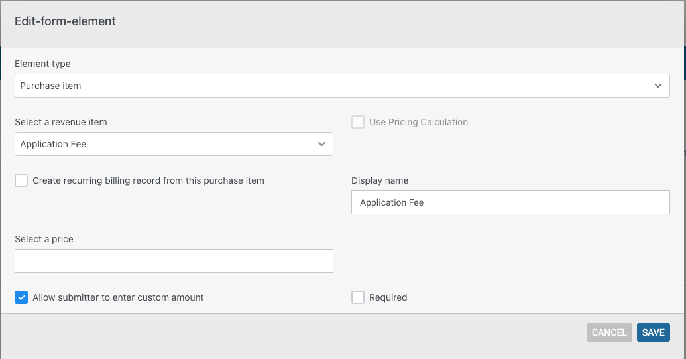Viewport: 686px width, 359px height.
Task: Uncheck the Allow submitter custom amount checkbox
Action: coord(21,297)
